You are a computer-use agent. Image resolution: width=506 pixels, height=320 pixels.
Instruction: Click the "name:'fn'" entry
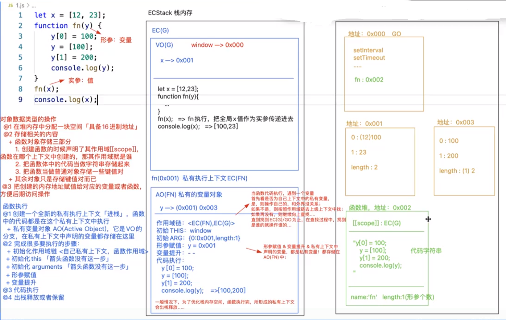pos(363,297)
